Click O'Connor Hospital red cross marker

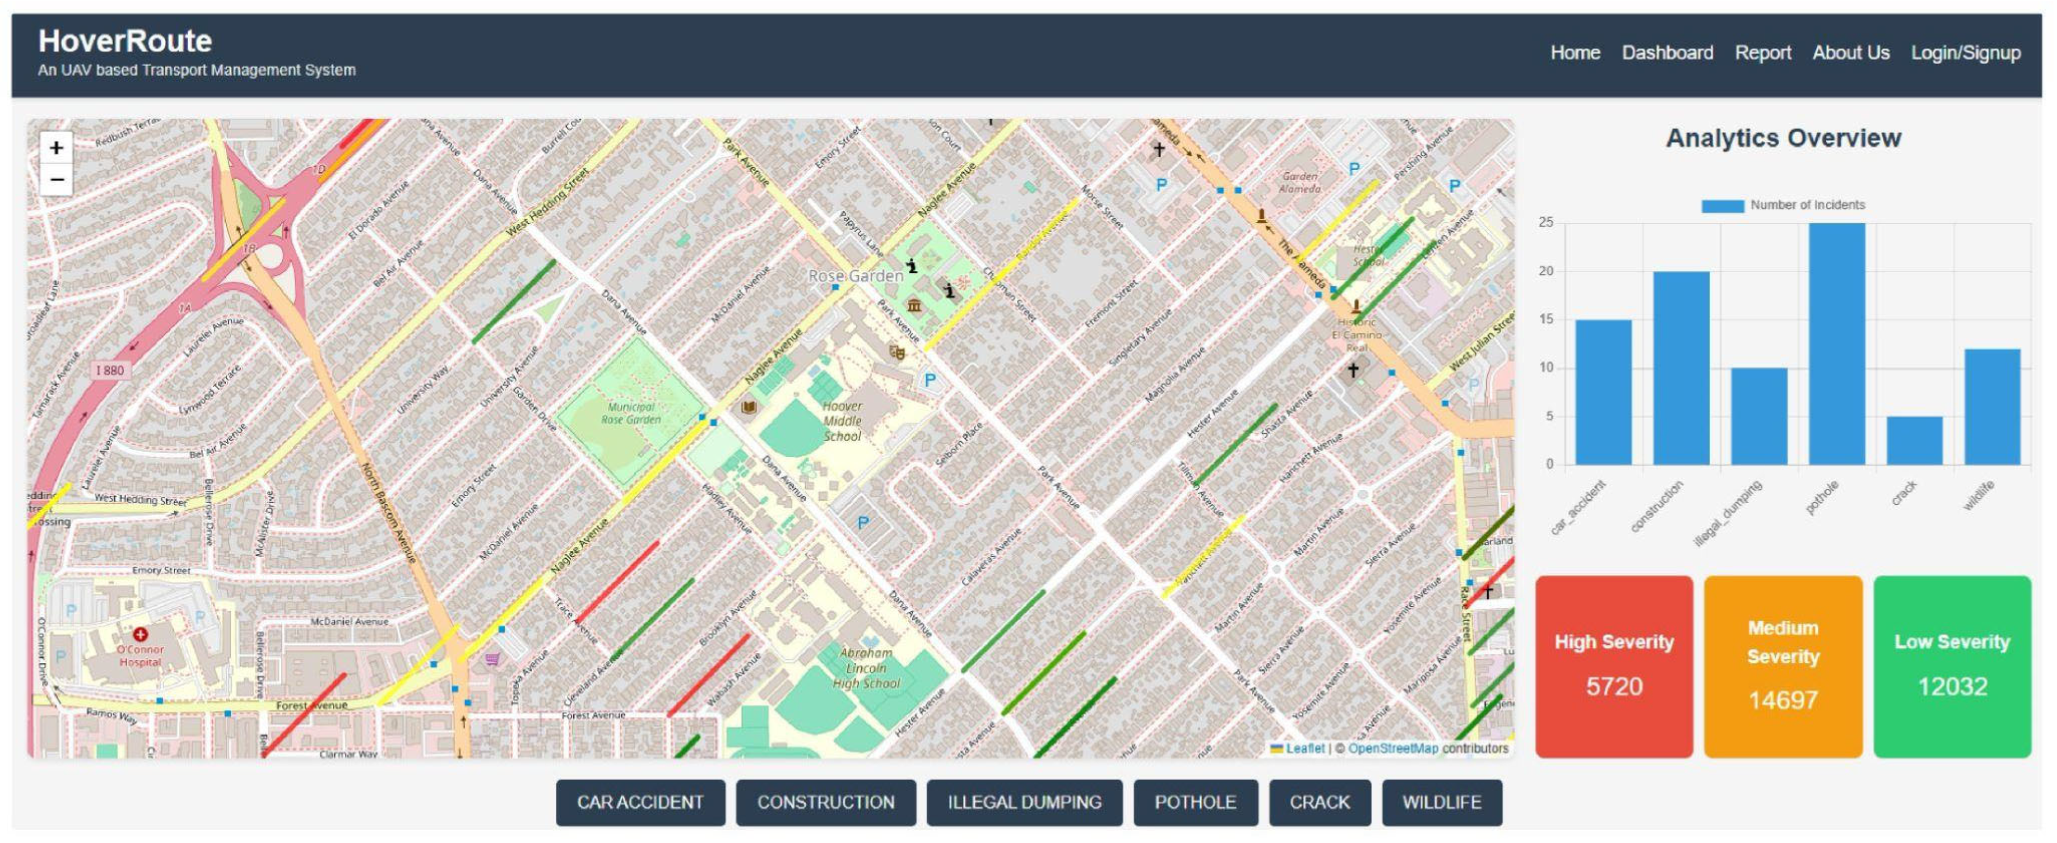point(141,635)
